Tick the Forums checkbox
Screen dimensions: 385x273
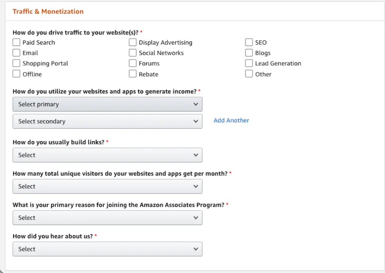click(133, 64)
